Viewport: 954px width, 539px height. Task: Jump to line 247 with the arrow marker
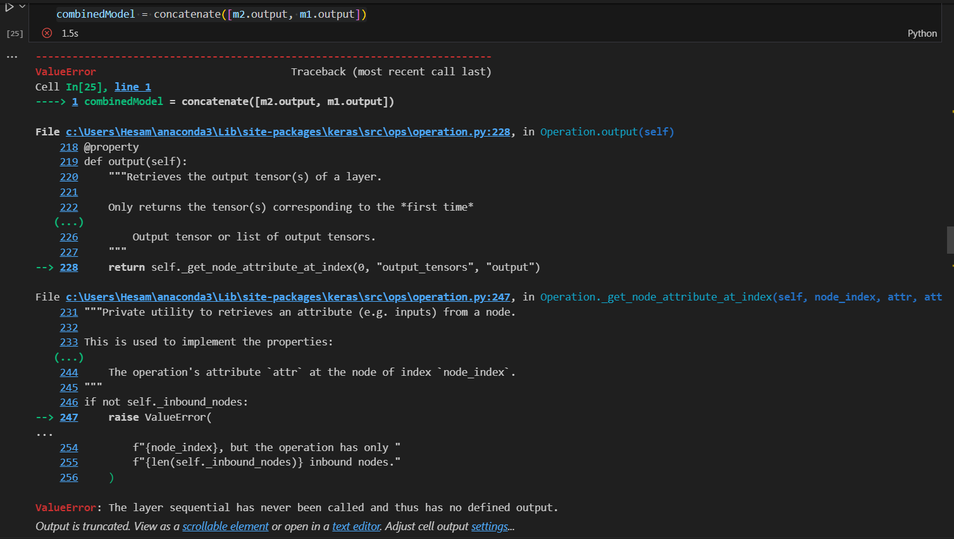pos(69,417)
